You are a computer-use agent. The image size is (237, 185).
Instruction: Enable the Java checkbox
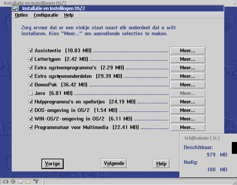[x=31, y=93]
